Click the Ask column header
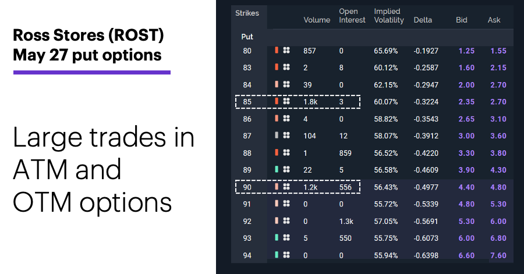524x274 pixels. point(494,20)
